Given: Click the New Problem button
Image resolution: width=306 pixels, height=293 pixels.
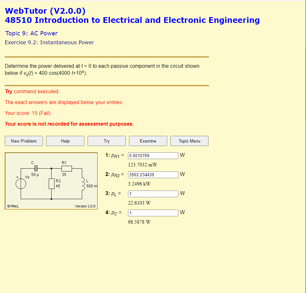Looking at the screenshot, I should 24,141.
